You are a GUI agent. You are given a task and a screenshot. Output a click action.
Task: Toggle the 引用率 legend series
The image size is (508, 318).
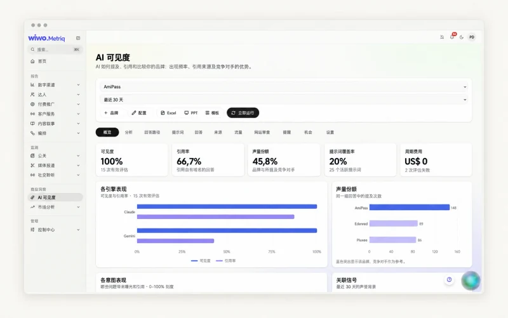(x=226, y=261)
